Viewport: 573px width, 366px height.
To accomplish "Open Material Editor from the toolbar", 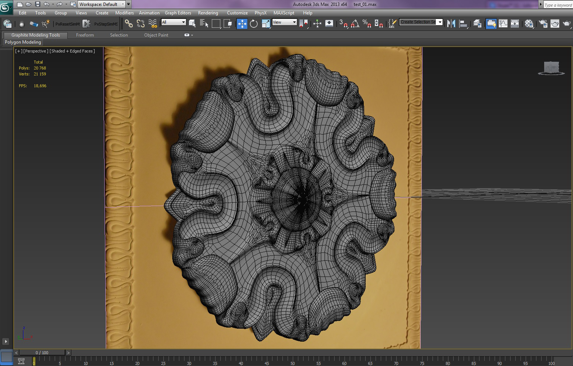I will (529, 24).
